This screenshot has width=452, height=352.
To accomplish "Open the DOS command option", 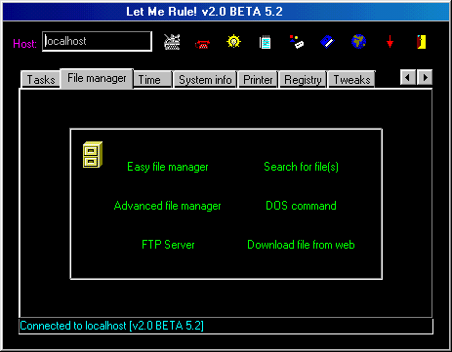I will click(x=301, y=206).
